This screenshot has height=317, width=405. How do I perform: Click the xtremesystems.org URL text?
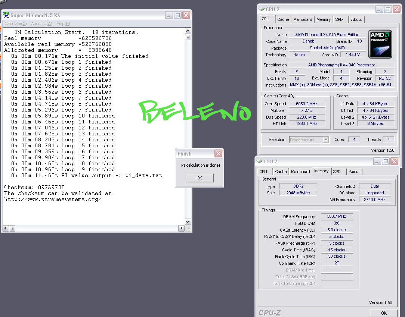click(53, 199)
